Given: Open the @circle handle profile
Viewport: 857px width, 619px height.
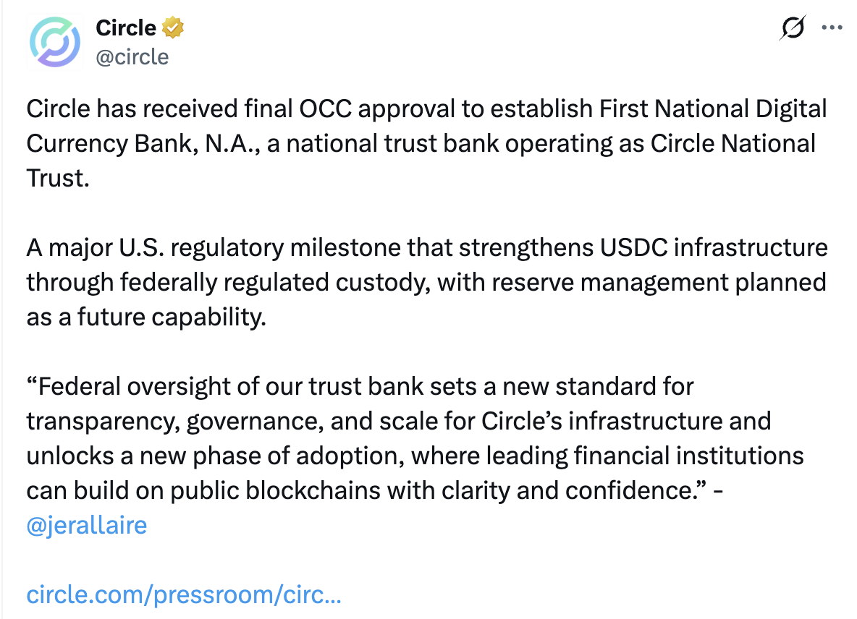Looking at the screenshot, I should click(x=132, y=57).
